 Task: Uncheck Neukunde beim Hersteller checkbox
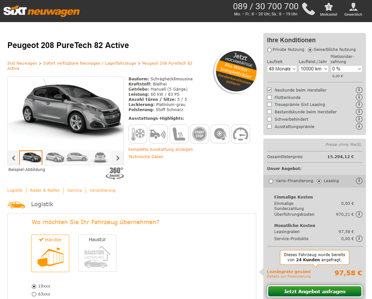[269, 90]
